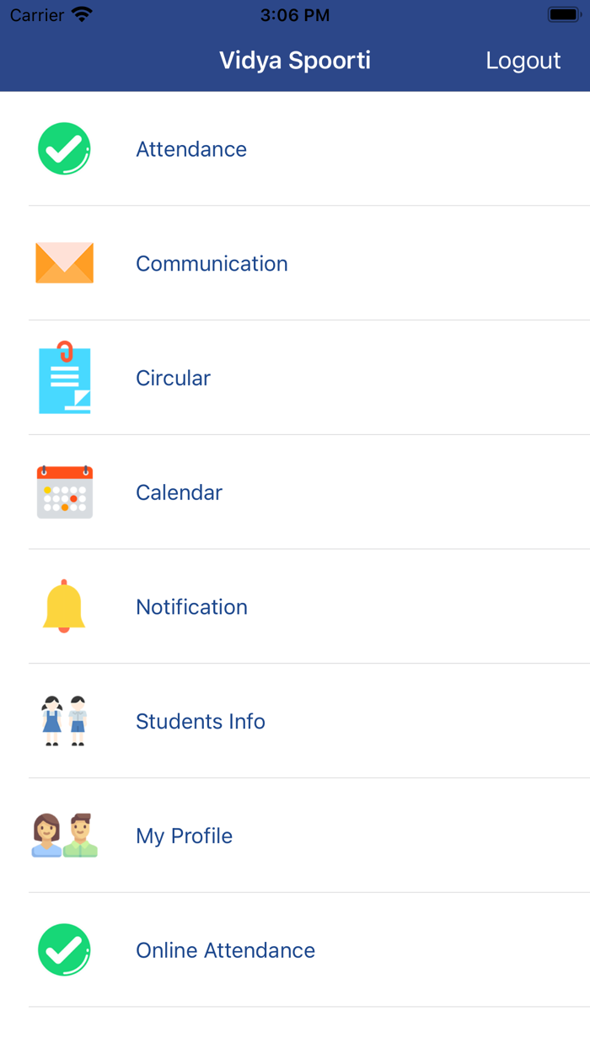View the My Profile entry
This screenshot has height=1049, width=590.
[x=184, y=836]
